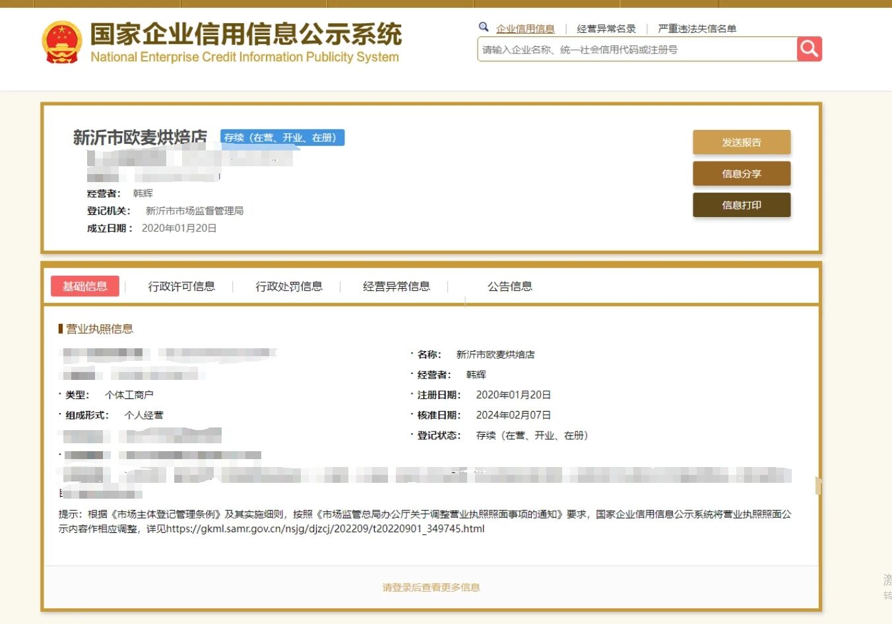Click the 信息打印 button
The image size is (892, 624).
742,205
